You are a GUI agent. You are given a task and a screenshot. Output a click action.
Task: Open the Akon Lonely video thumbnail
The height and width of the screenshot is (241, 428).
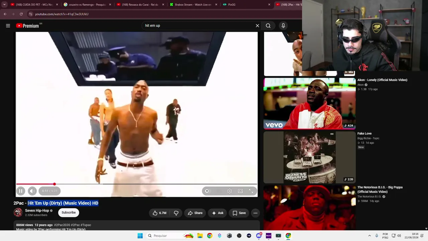(x=310, y=103)
